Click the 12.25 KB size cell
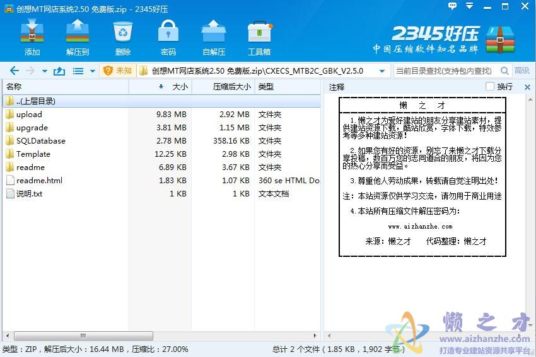 (171, 154)
